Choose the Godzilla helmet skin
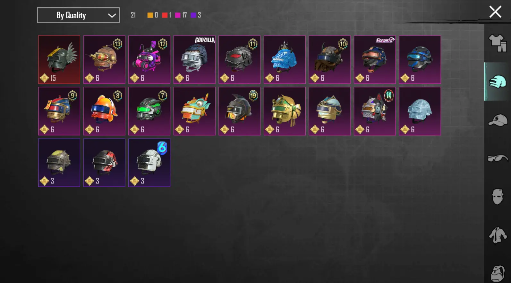 tap(194, 60)
